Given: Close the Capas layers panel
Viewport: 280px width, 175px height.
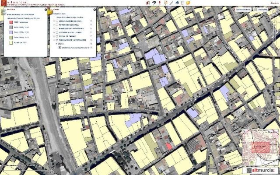Looking at the screenshot, I should [x=94, y=10].
